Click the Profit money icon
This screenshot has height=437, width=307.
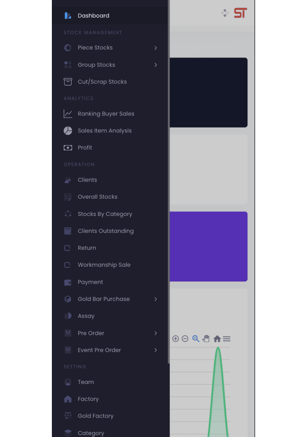tap(68, 148)
